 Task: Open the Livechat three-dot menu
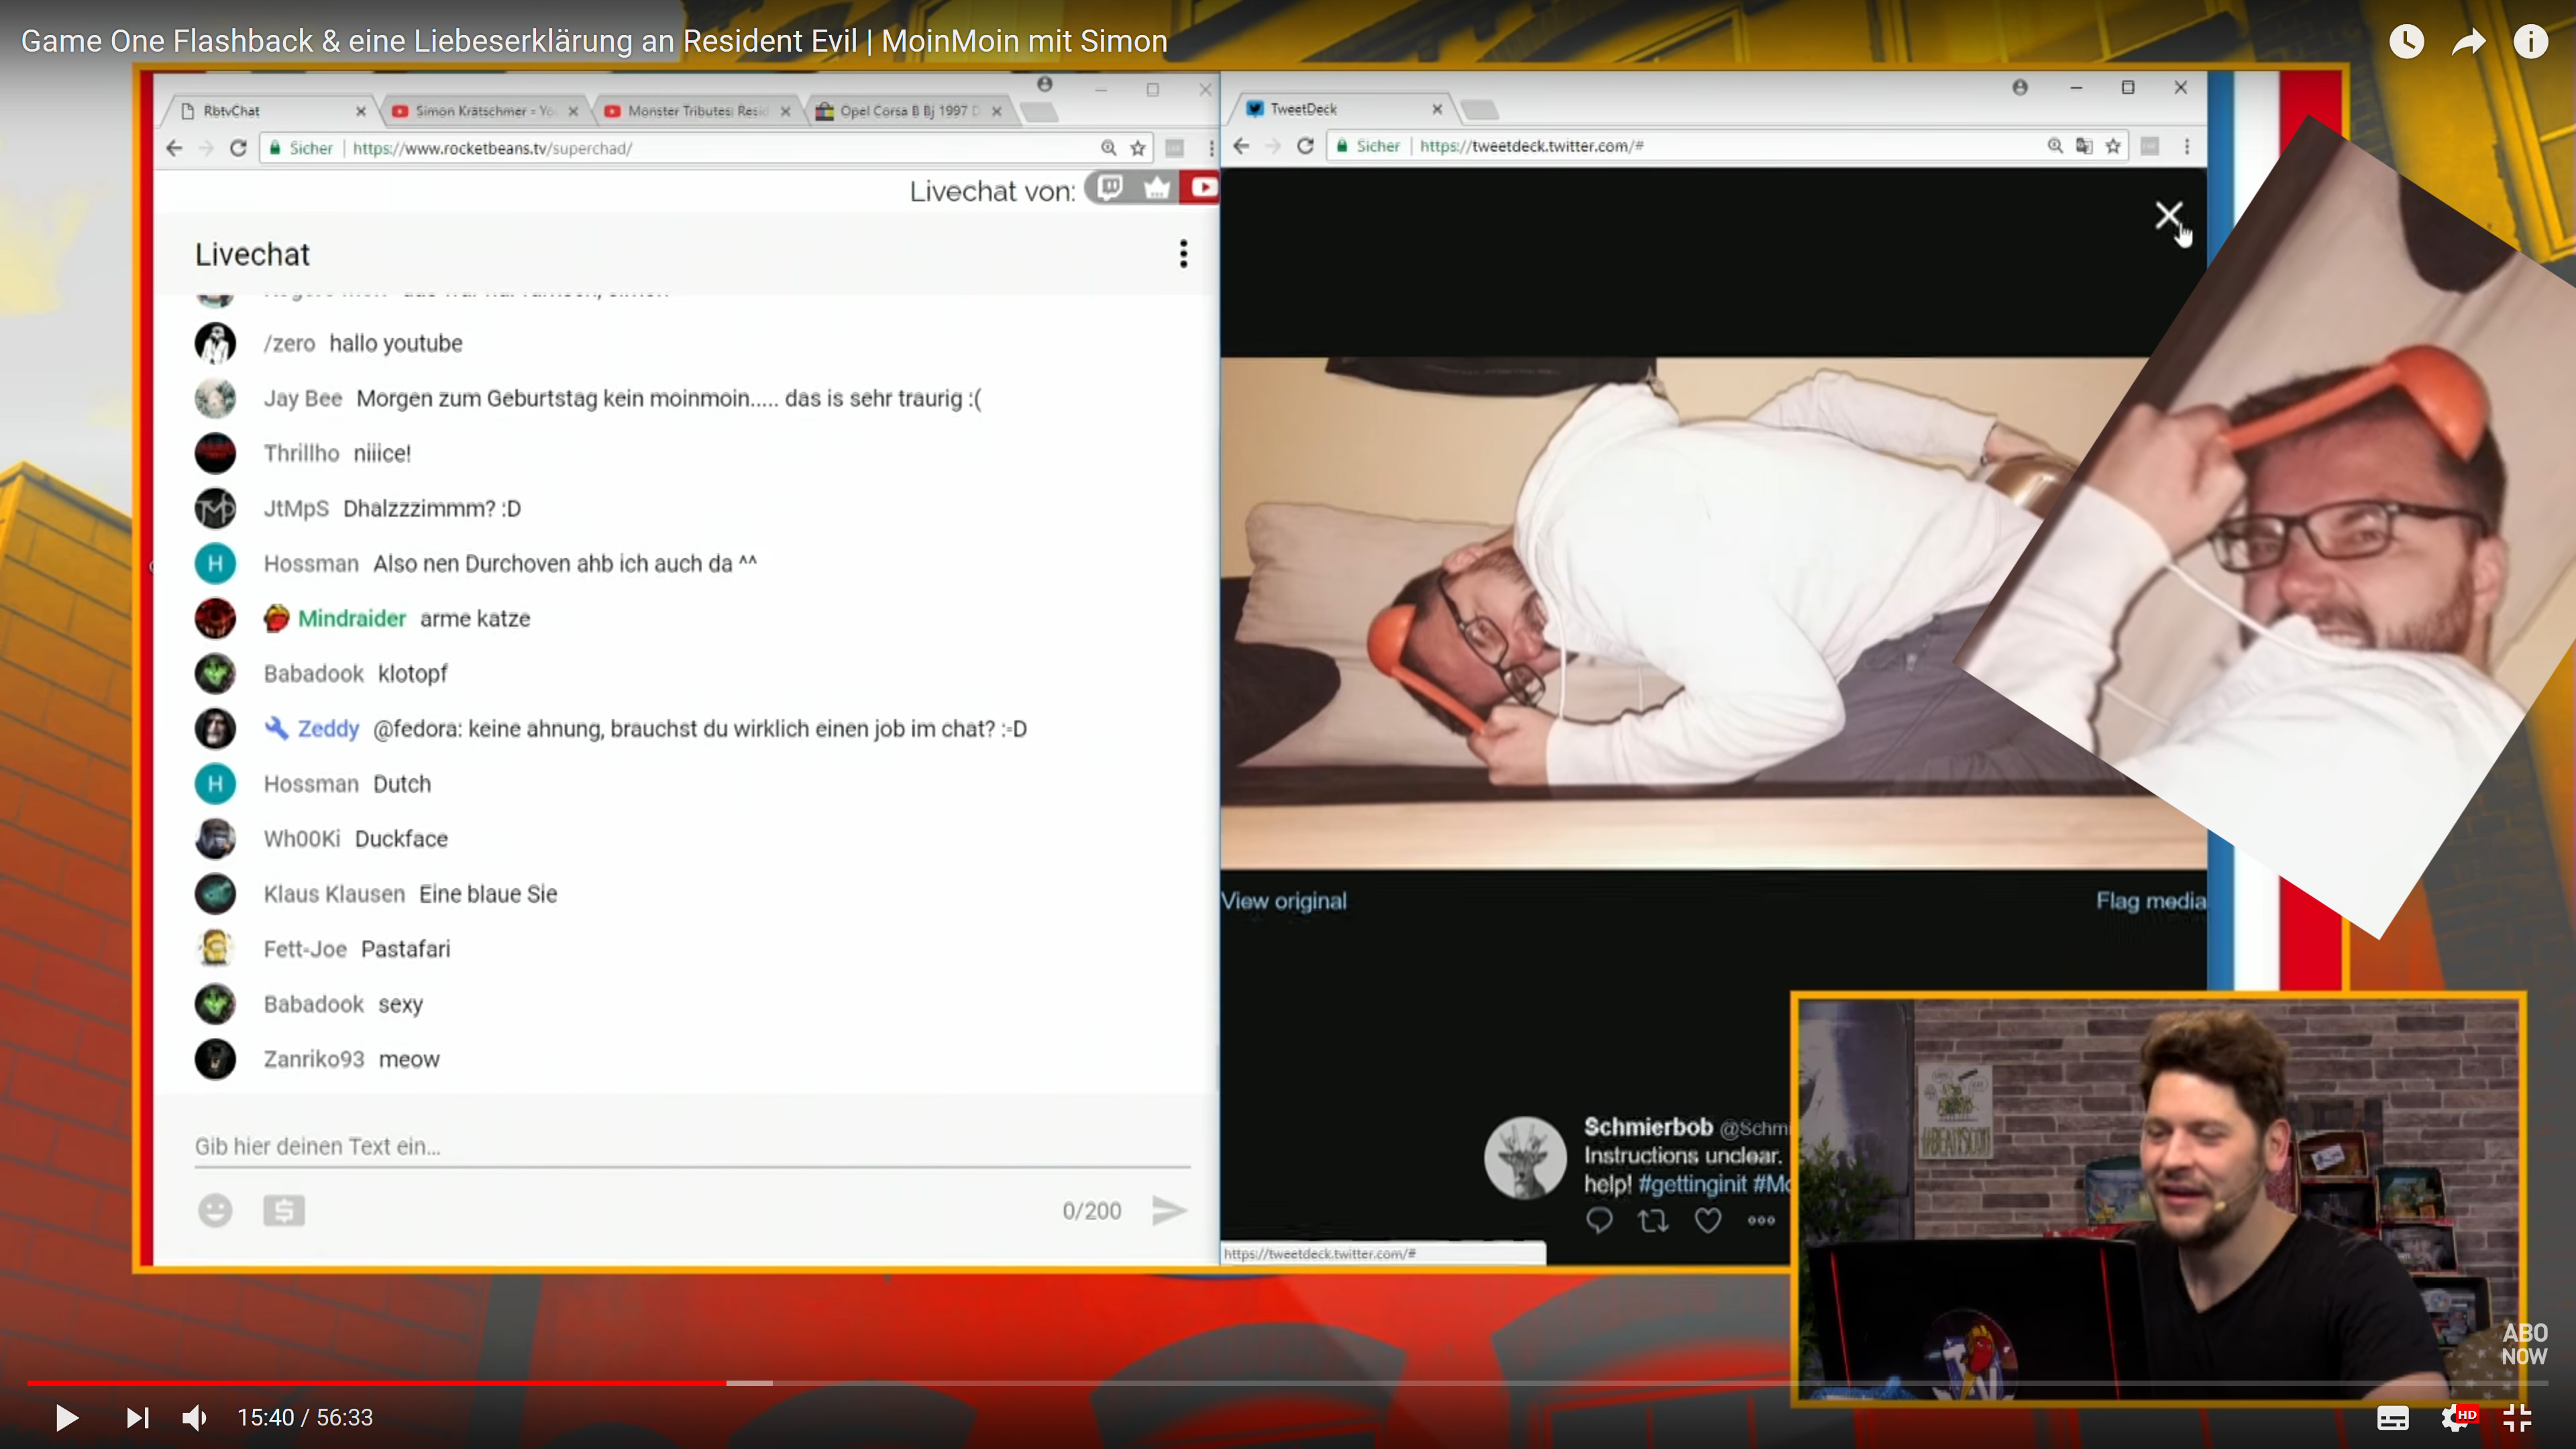1183,254
